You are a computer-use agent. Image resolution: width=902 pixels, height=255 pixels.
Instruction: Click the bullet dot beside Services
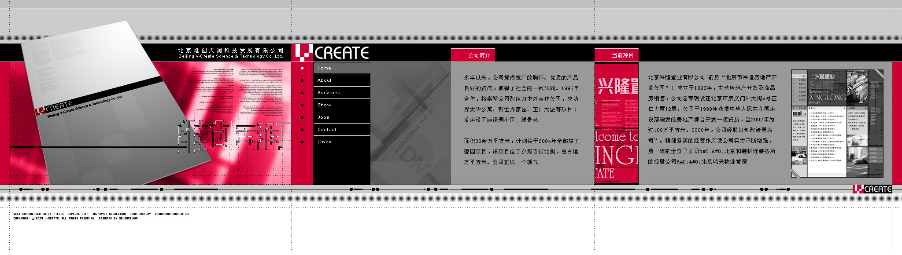[302, 93]
